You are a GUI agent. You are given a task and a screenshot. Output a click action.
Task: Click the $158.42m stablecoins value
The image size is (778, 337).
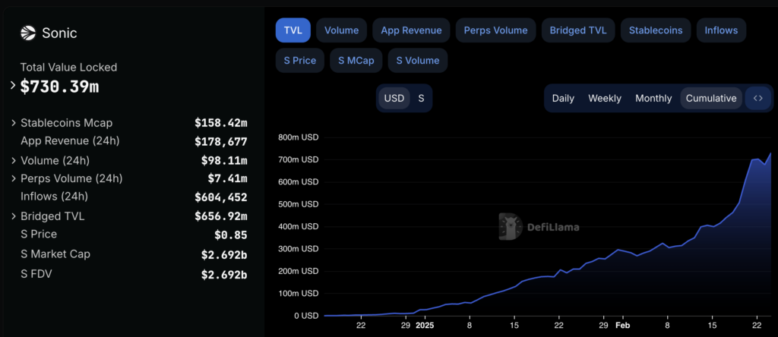221,123
